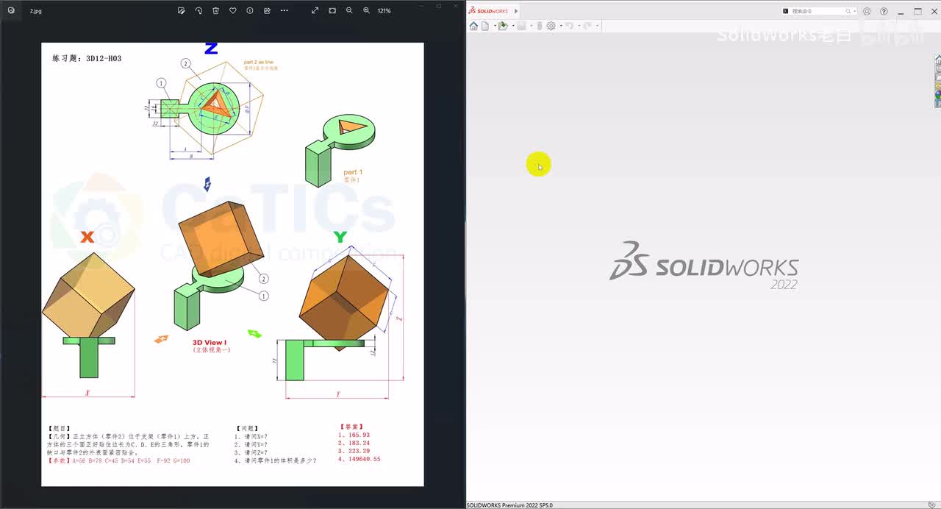941x509 pixels.
Task: Click the 3D View I label in image
Action: (210, 343)
